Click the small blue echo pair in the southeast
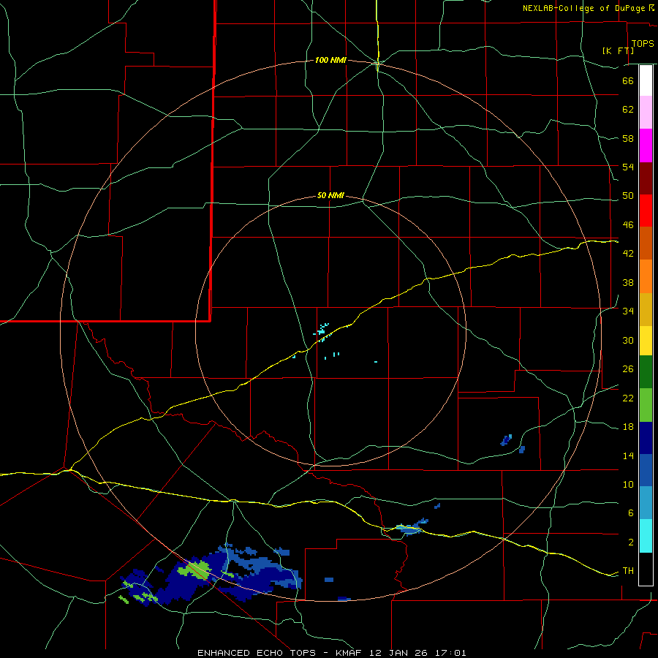This screenshot has height=658, width=658. point(513,444)
